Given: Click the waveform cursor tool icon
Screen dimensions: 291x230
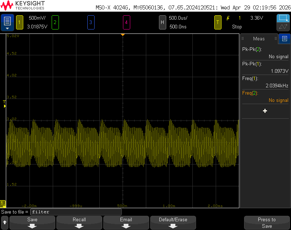Looking at the screenshot, I should click(x=283, y=27).
